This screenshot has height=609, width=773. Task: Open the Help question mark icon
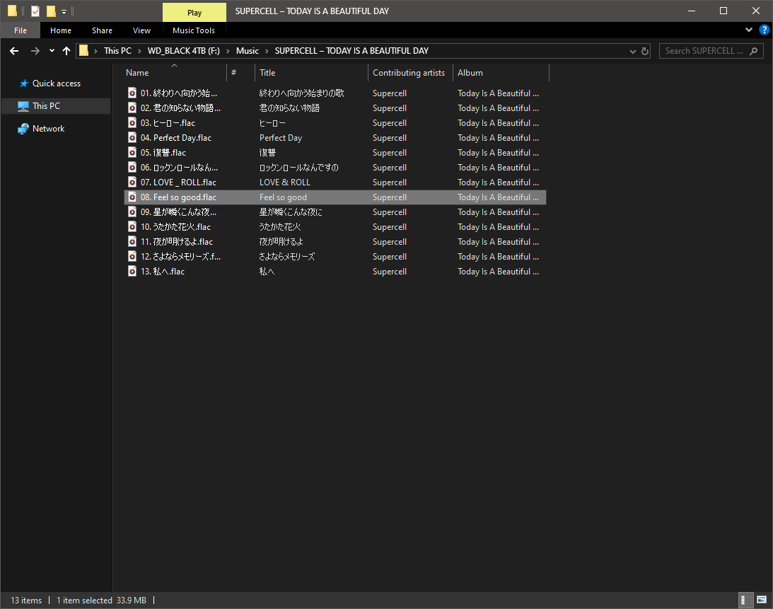pos(764,30)
